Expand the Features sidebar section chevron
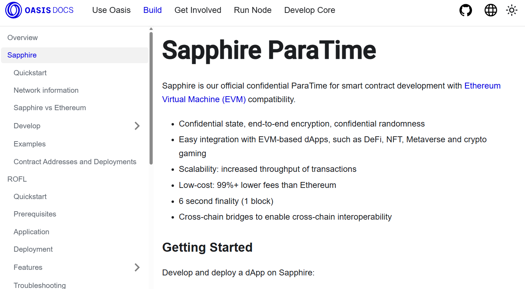 (x=137, y=267)
